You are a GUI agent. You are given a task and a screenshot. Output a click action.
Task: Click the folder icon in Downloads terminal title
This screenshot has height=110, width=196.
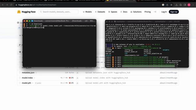click(x=32, y=21)
